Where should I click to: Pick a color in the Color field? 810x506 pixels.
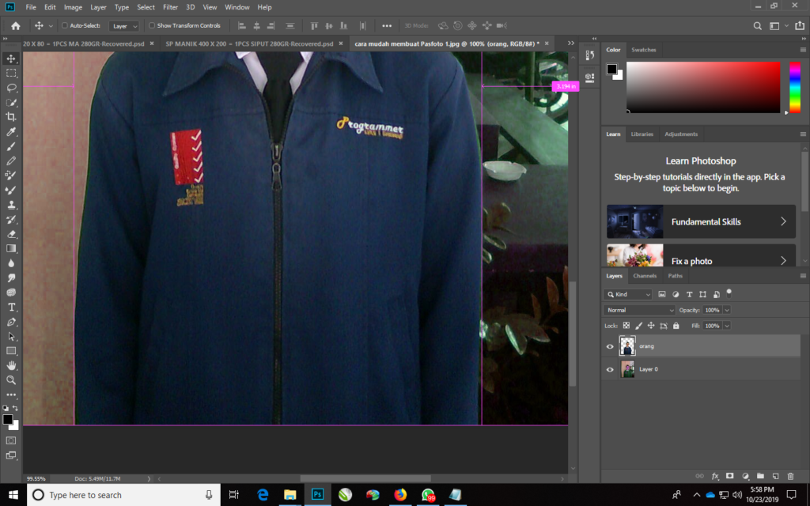click(703, 87)
